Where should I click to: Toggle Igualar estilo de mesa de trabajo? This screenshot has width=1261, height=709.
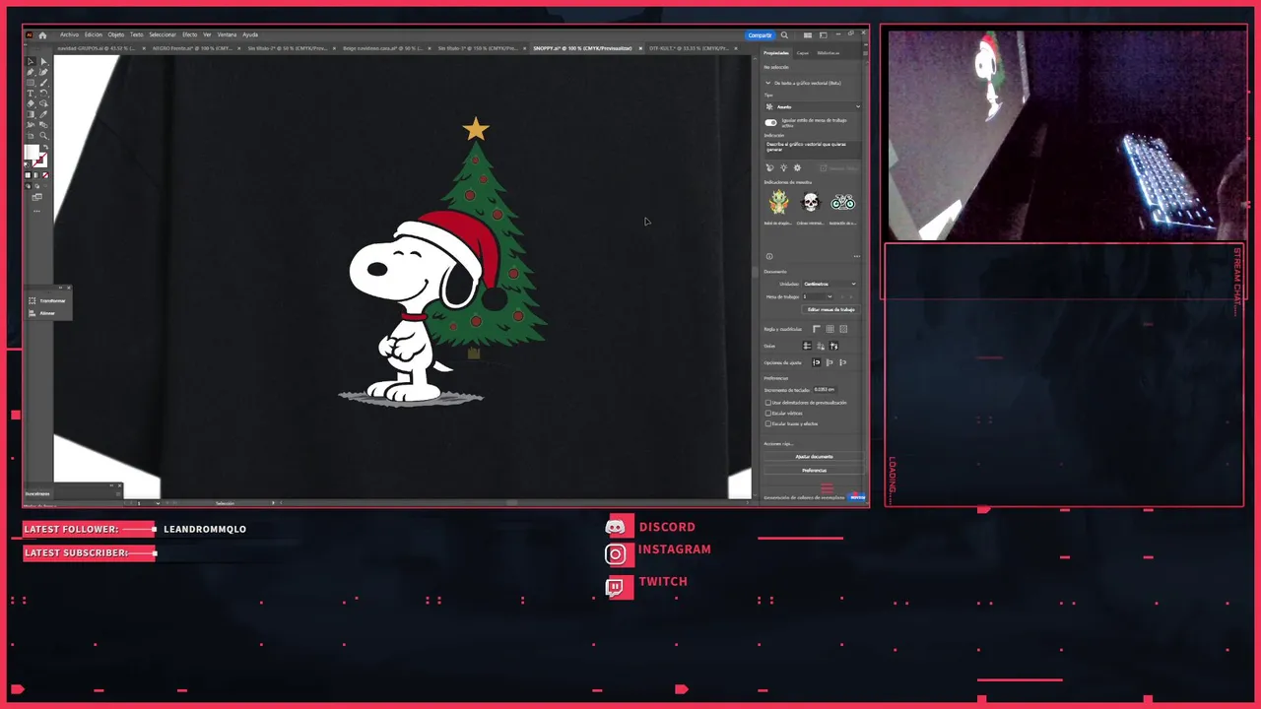770,122
